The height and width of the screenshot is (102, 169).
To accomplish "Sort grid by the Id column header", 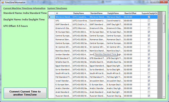I will coord(63,13).
